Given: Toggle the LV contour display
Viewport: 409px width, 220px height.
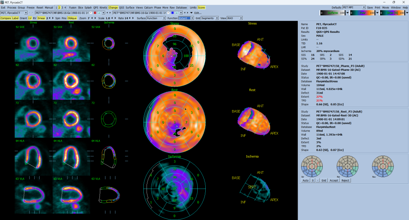Looking at the screenshot, I should pyautogui.click(x=30, y=18).
